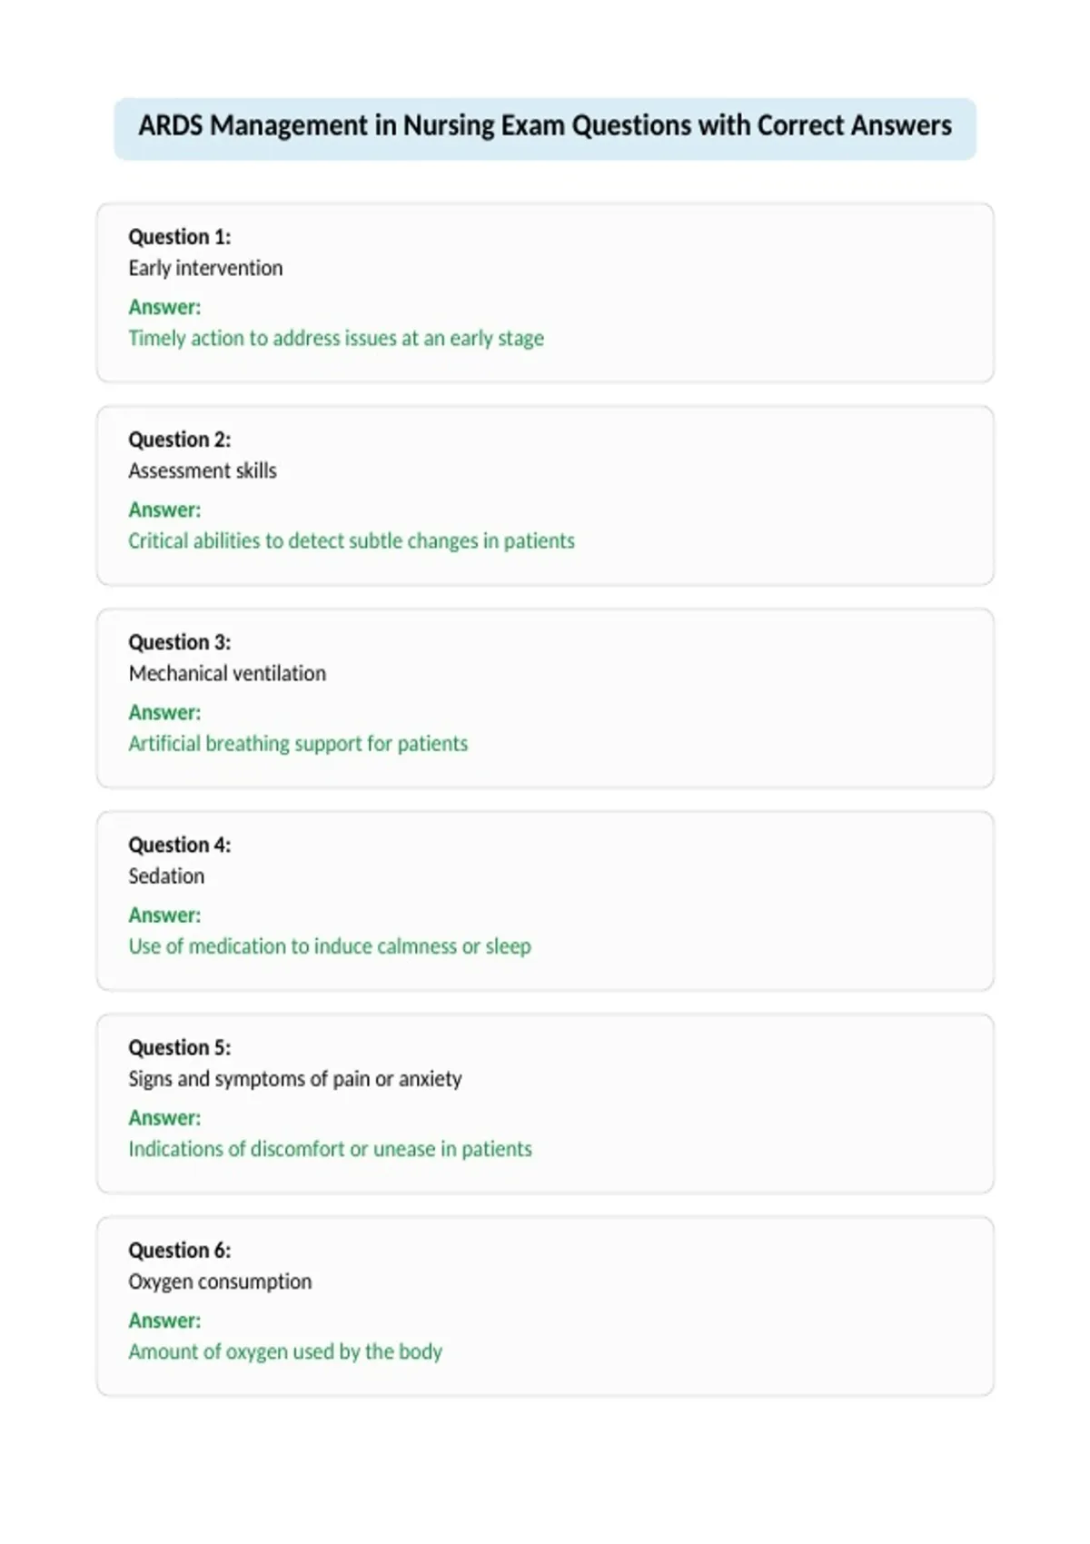Click answer text about timely action
The image size is (1090, 1544).
click(x=336, y=338)
